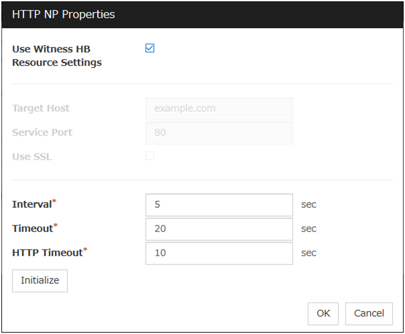Click the sec unit beside HTTP Timeout
Viewport: 405px width, 334px height.
click(308, 253)
